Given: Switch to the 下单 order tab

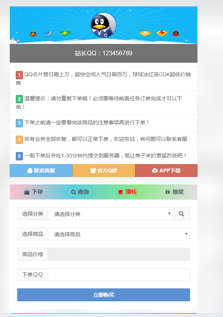Looking at the screenshot, I should [x=33, y=192].
